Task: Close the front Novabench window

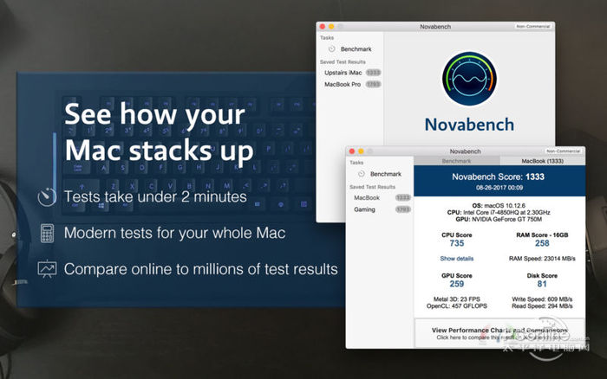Action: coord(352,151)
